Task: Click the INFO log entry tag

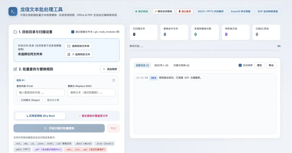Action: click(153, 78)
